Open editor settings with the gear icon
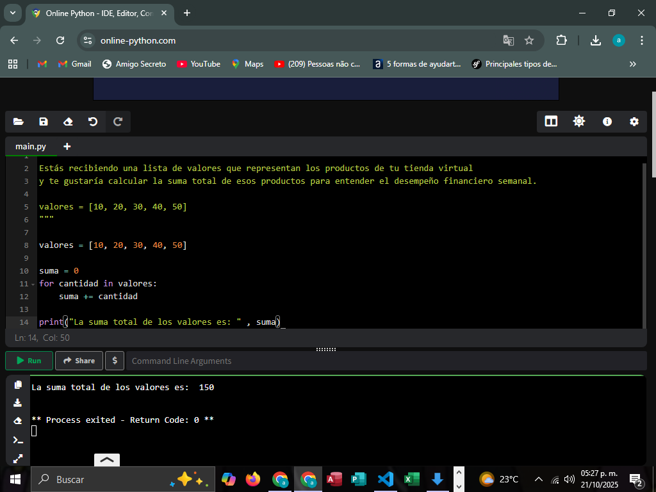656x492 pixels. (x=634, y=122)
